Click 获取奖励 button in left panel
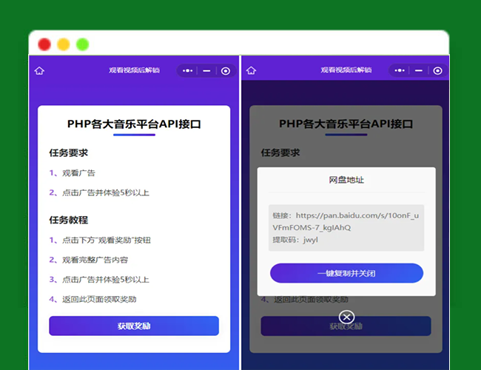481x370 pixels. [134, 326]
